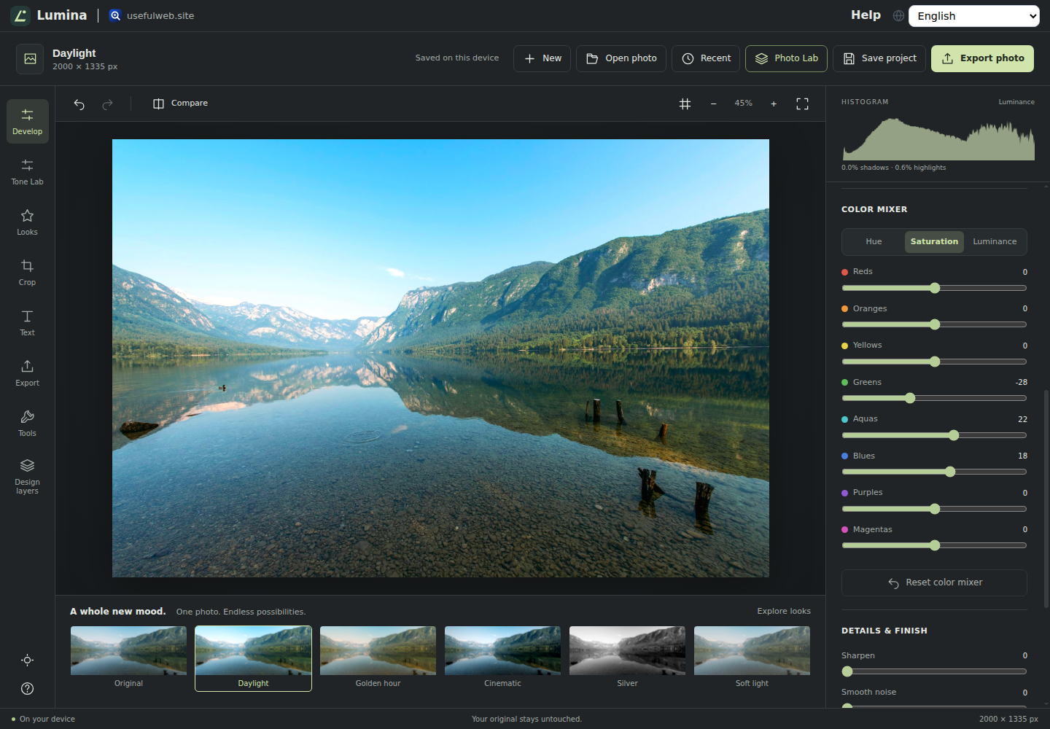Select the Text tool
Viewport: 1050px width, 729px height.
pyautogui.click(x=28, y=322)
